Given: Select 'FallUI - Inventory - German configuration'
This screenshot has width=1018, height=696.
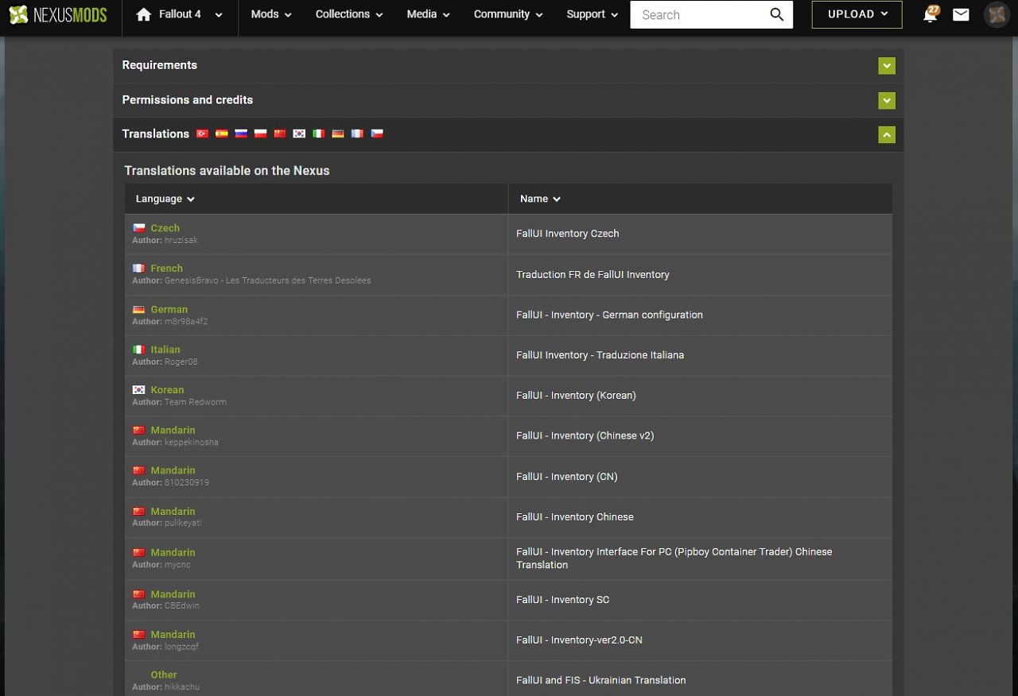Looking at the screenshot, I should (x=609, y=315).
